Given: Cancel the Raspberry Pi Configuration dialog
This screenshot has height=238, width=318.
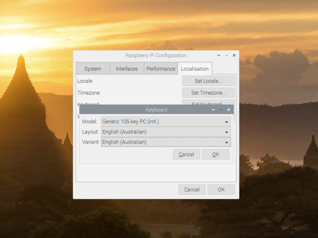Looking at the screenshot, I should (192, 189).
